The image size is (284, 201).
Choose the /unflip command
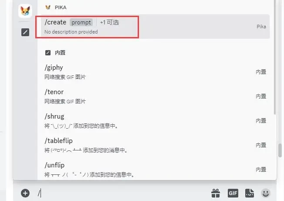(155, 170)
